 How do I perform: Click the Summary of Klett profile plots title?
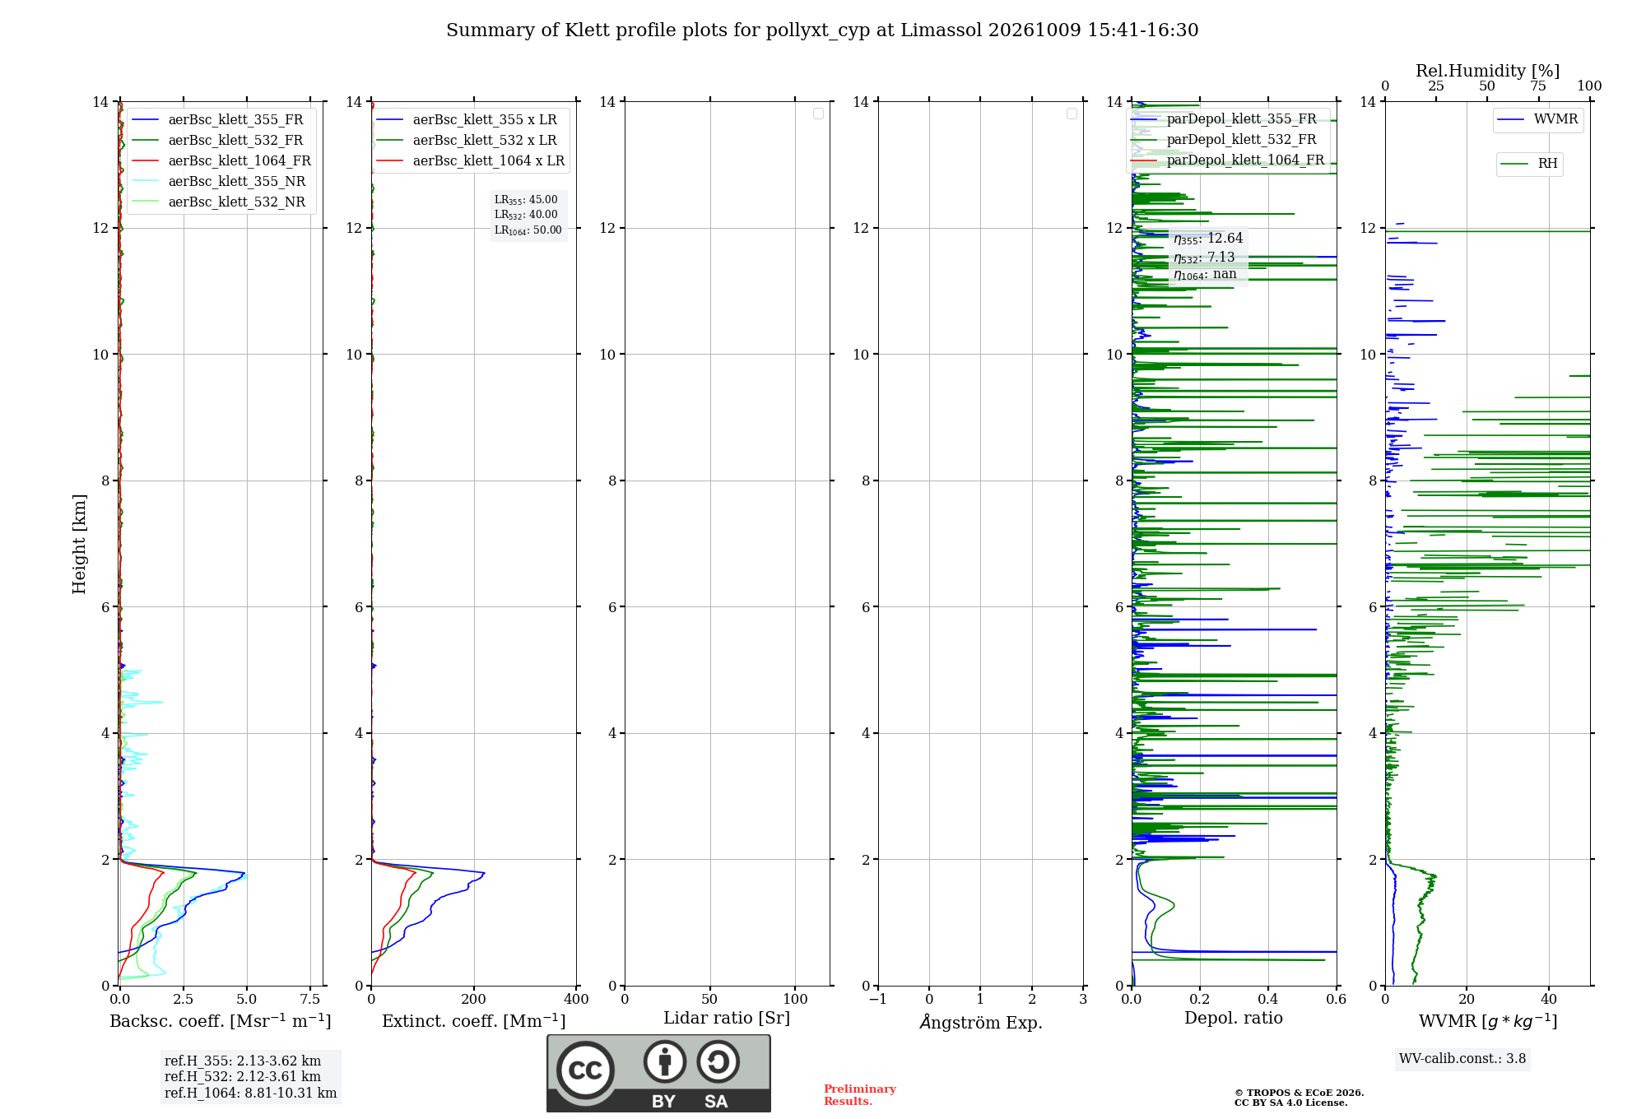click(x=822, y=30)
